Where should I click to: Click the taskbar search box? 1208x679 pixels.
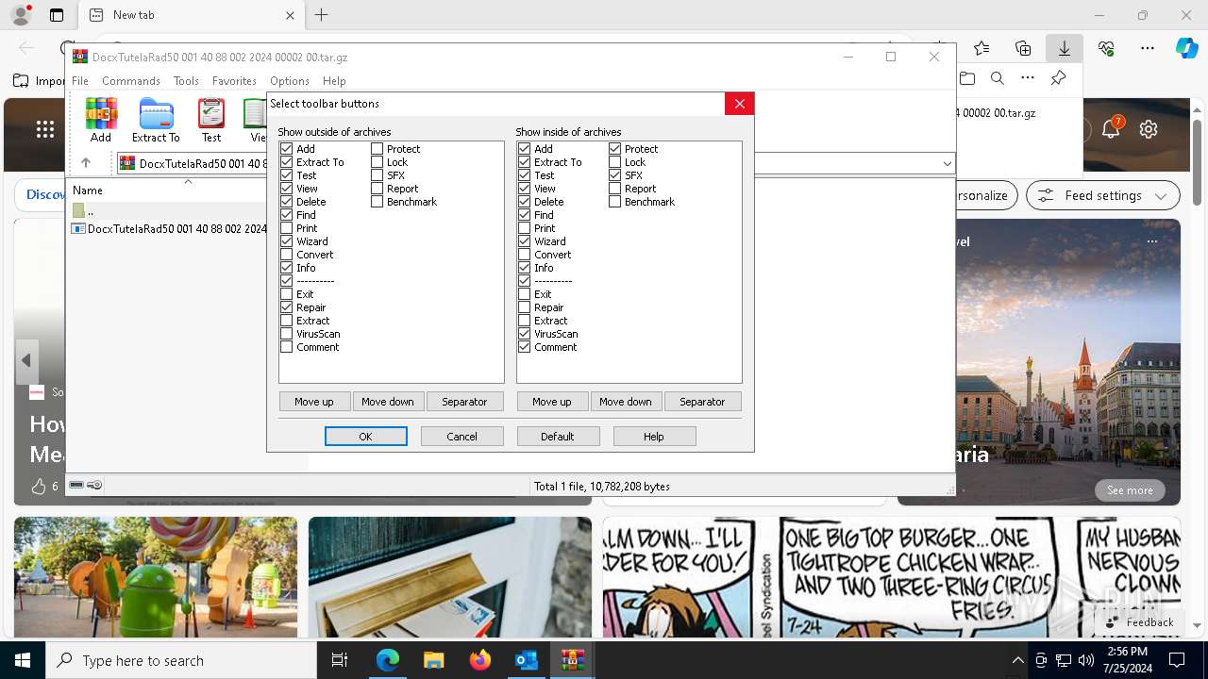[181, 660]
